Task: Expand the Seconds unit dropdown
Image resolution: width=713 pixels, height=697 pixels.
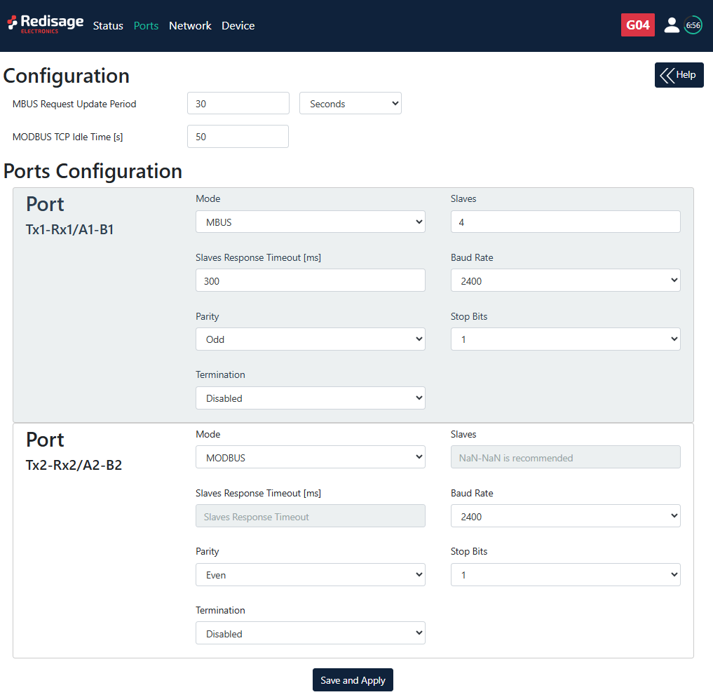Action: (350, 103)
